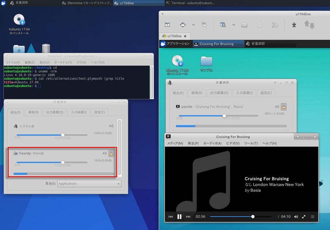
Task: Pause playback in Parole player
Action: [x=179, y=216]
